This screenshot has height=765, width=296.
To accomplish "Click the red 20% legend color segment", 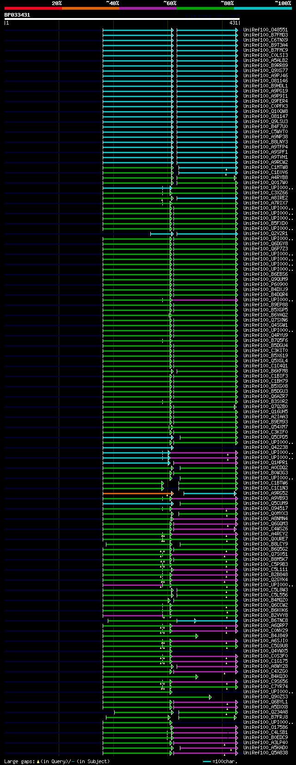I will coord(33,8).
